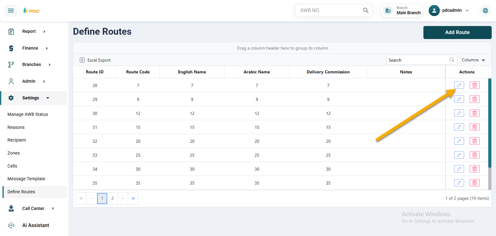This screenshot has width=496, height=236.
Task: Click the AWB search magnifier icon
Action: point(366,11)
